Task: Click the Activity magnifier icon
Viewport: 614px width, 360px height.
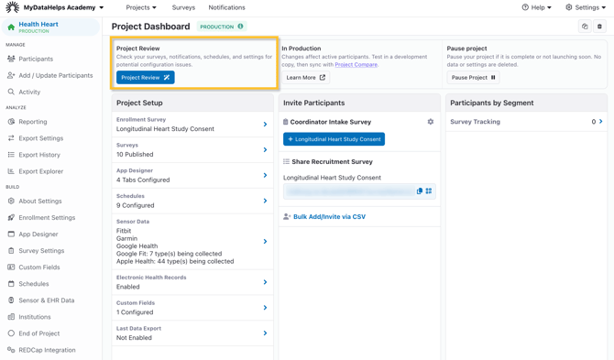Action: [11, 92]
